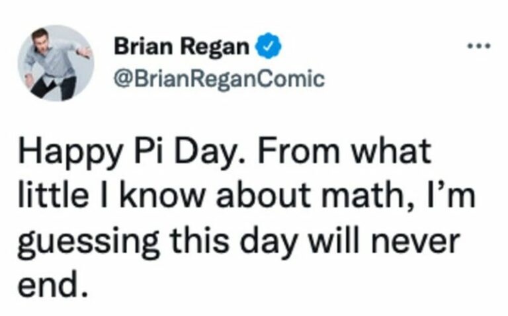Open the @BrianReganComic handle link
The image size is (508, 316).
pos(219,79)
